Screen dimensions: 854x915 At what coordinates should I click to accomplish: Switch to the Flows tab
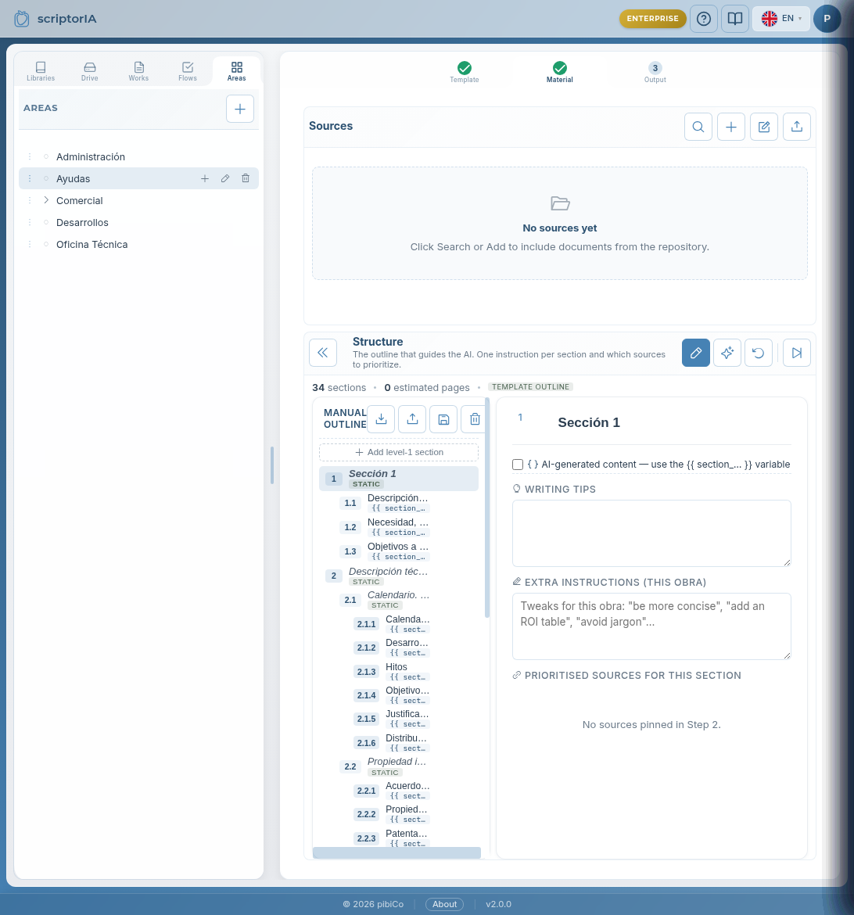[x=188, y=71]
